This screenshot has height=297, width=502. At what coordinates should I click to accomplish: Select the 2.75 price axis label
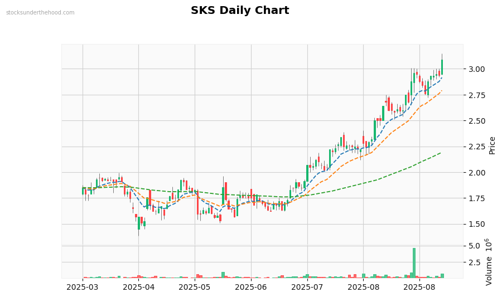coord(476,95)
